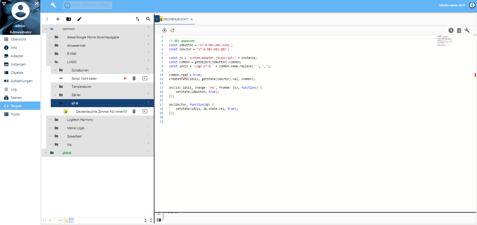477x225 pixels.
Task: Open the Info page
Action: 20,47
